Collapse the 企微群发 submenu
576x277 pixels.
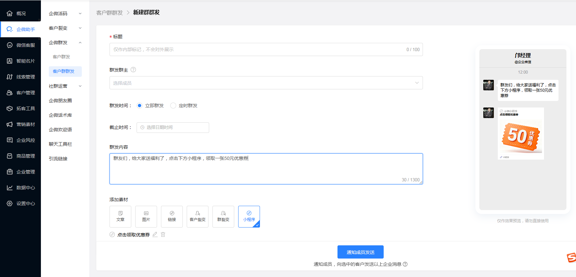pyautogui.click(x=65, y=43)
